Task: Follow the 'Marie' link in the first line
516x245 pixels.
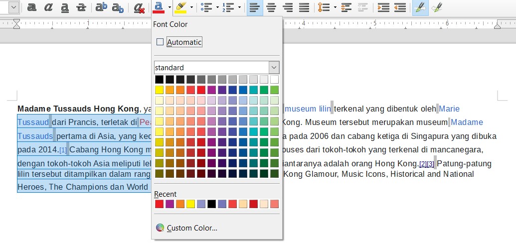Action: coord(449,109)
